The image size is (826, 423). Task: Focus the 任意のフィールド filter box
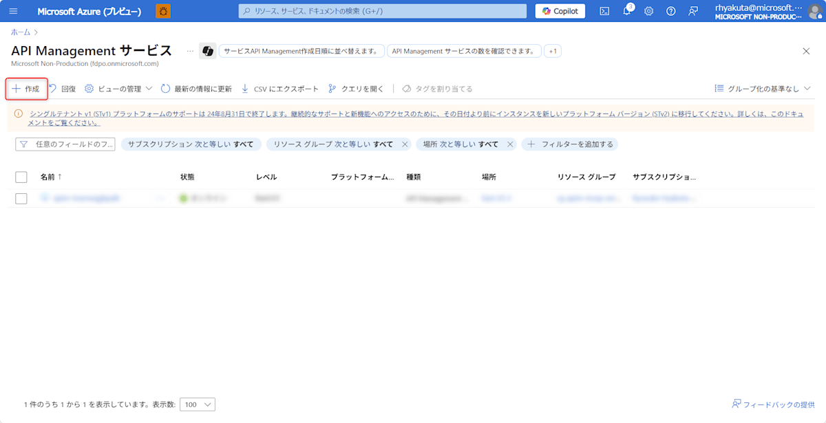click(65, 144)
